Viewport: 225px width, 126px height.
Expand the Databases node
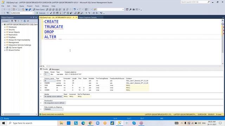(x=5, y=27)
